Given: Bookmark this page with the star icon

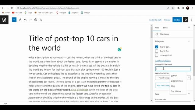Looking at the screenshot, I should (173, 8).
